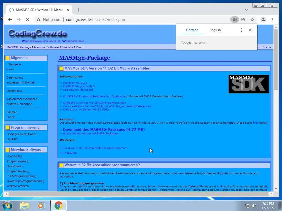
Task: Click the vertical page scrollbar thumb
Action: coord(276,60)
